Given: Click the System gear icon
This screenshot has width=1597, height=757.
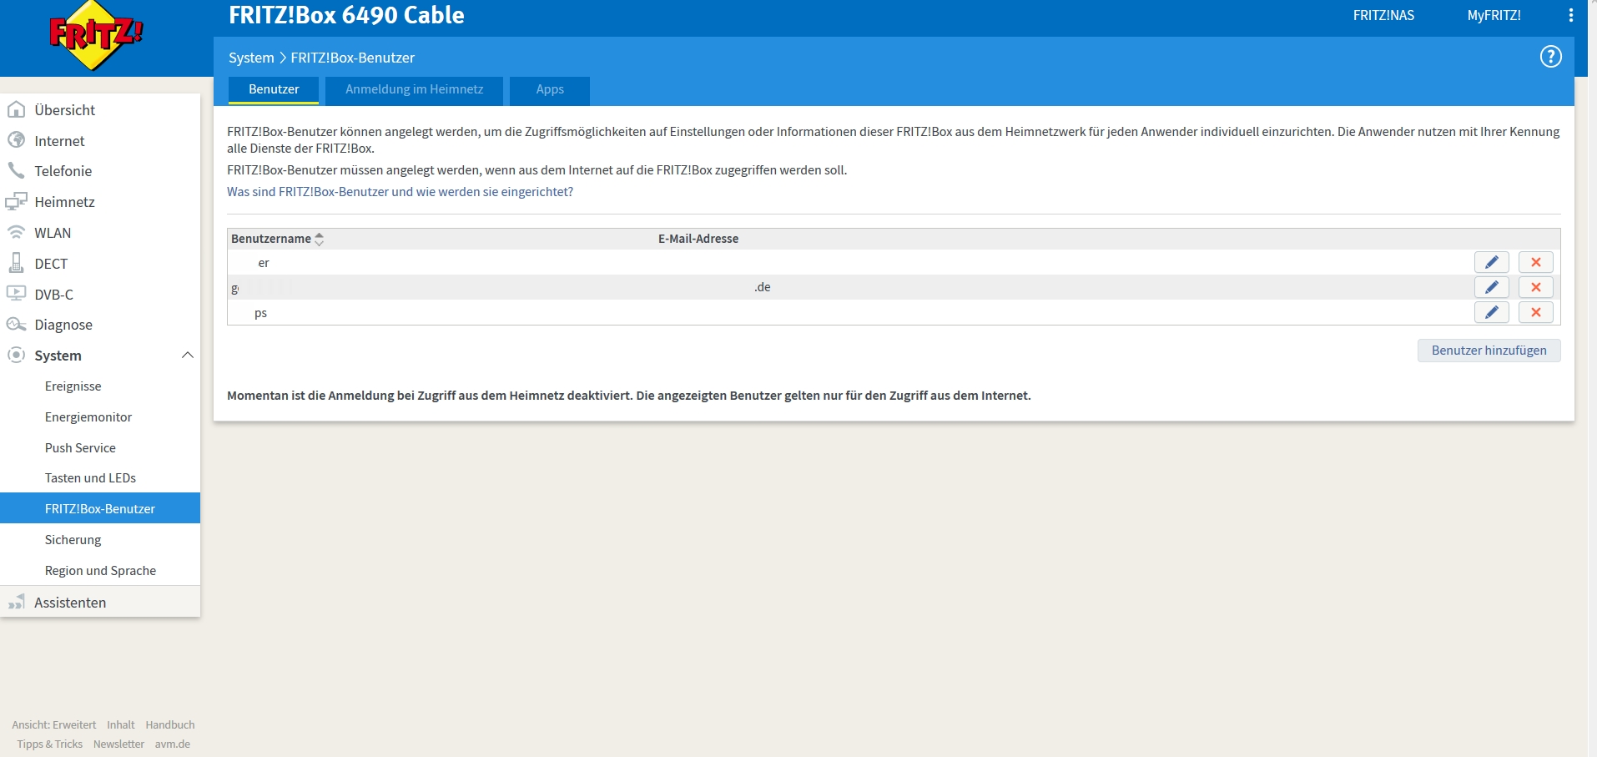Looking at the screenshot, I should pos(16,355).
